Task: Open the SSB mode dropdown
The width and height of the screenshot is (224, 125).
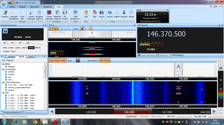Action: tap(28, 43)
